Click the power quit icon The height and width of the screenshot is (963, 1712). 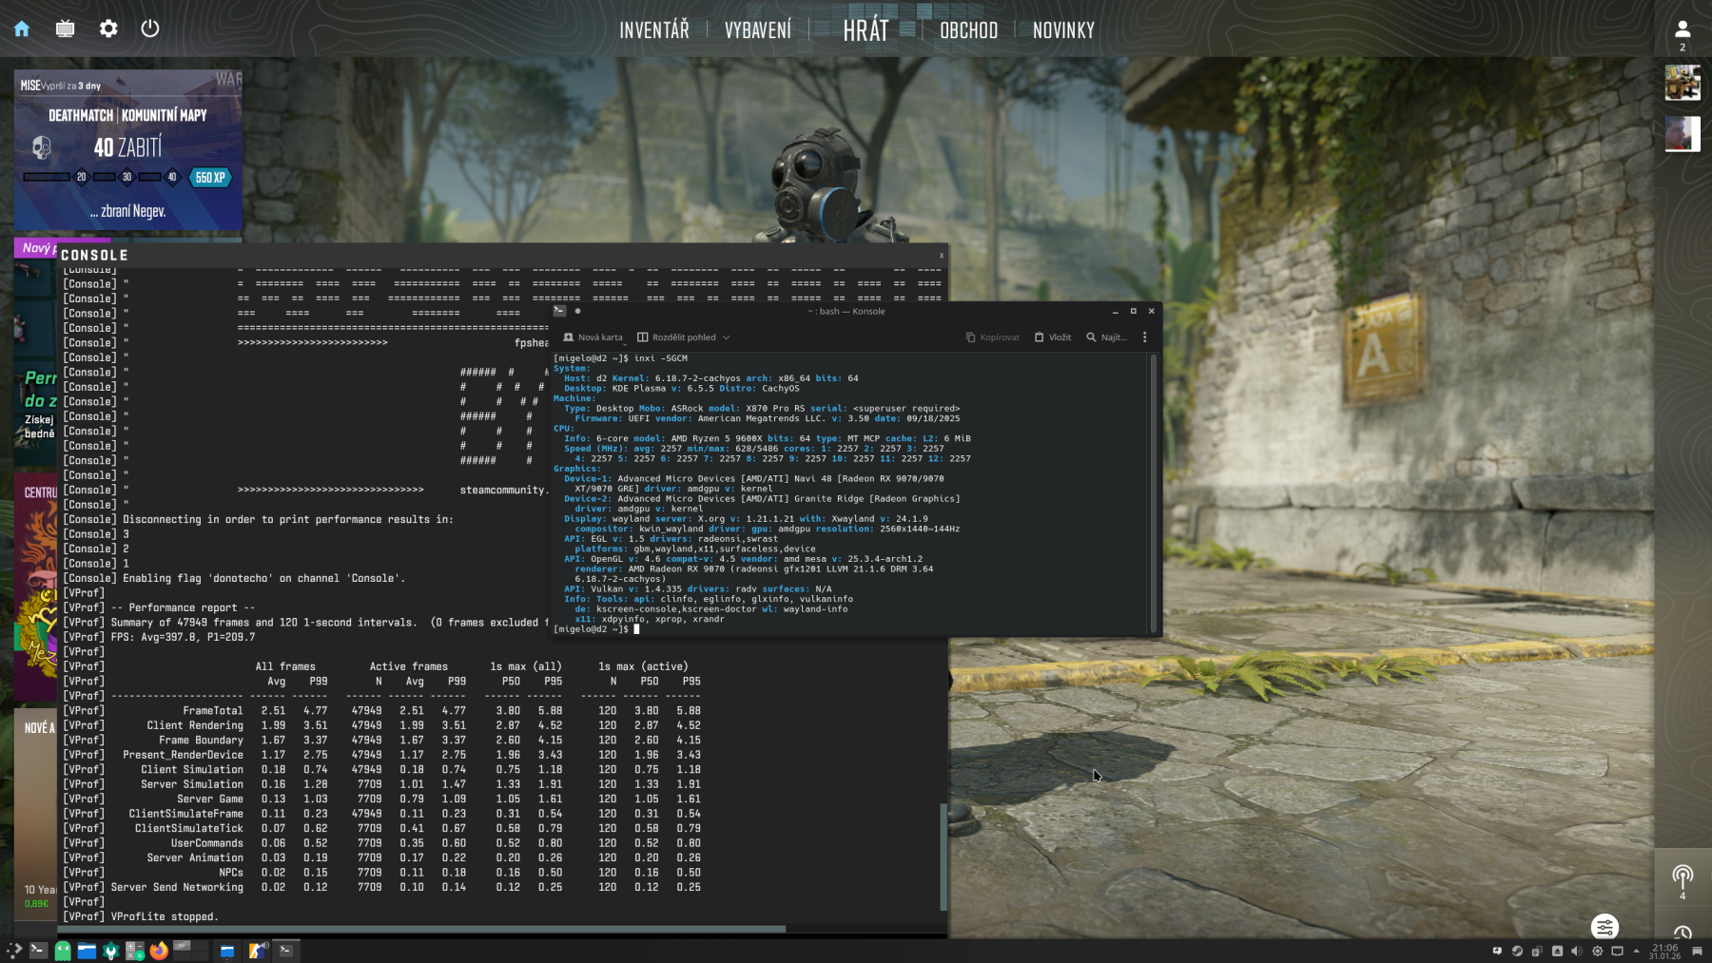[150, 29]
